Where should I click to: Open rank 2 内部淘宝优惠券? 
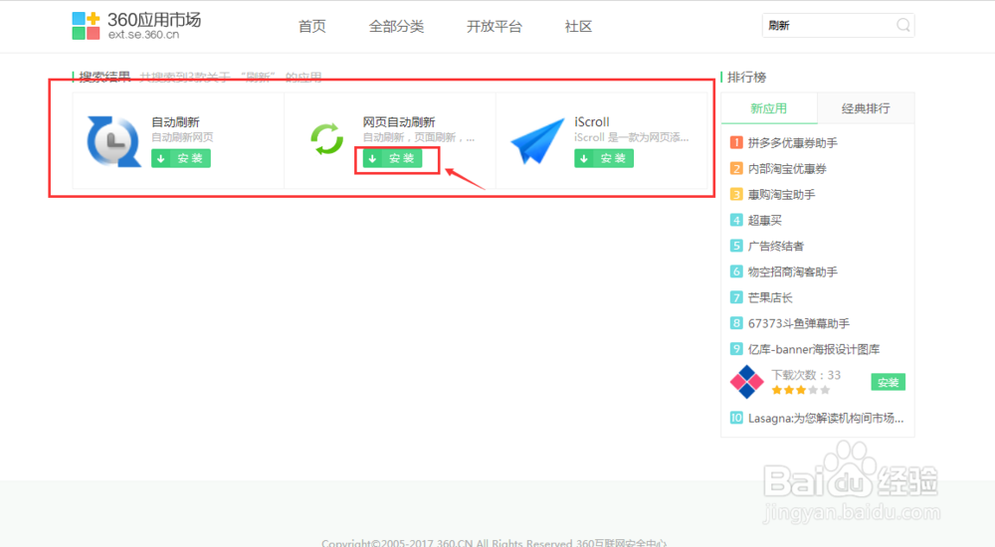click(x=787, y=169)
